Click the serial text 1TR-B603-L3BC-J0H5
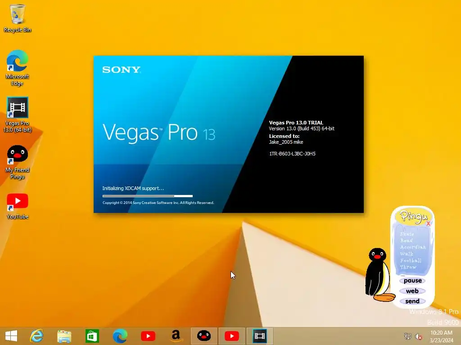This screenshot has width=461, height=345. 292,154
